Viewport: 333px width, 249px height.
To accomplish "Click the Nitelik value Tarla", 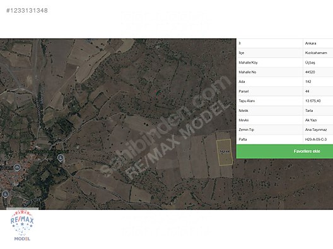I will point(309,111).
